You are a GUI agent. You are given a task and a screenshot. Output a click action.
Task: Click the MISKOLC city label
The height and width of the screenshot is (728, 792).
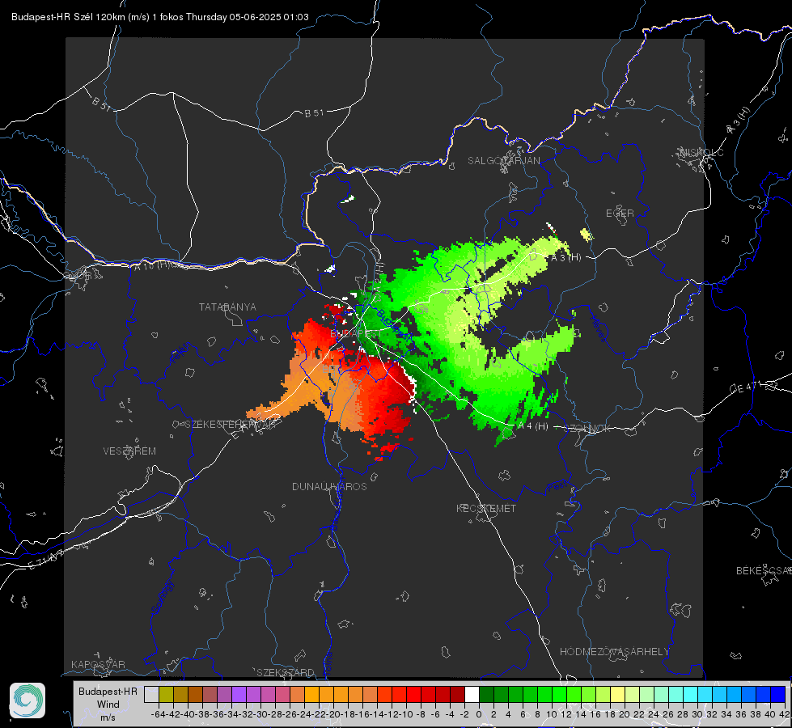pyautogui.click(x=701, y=153)
